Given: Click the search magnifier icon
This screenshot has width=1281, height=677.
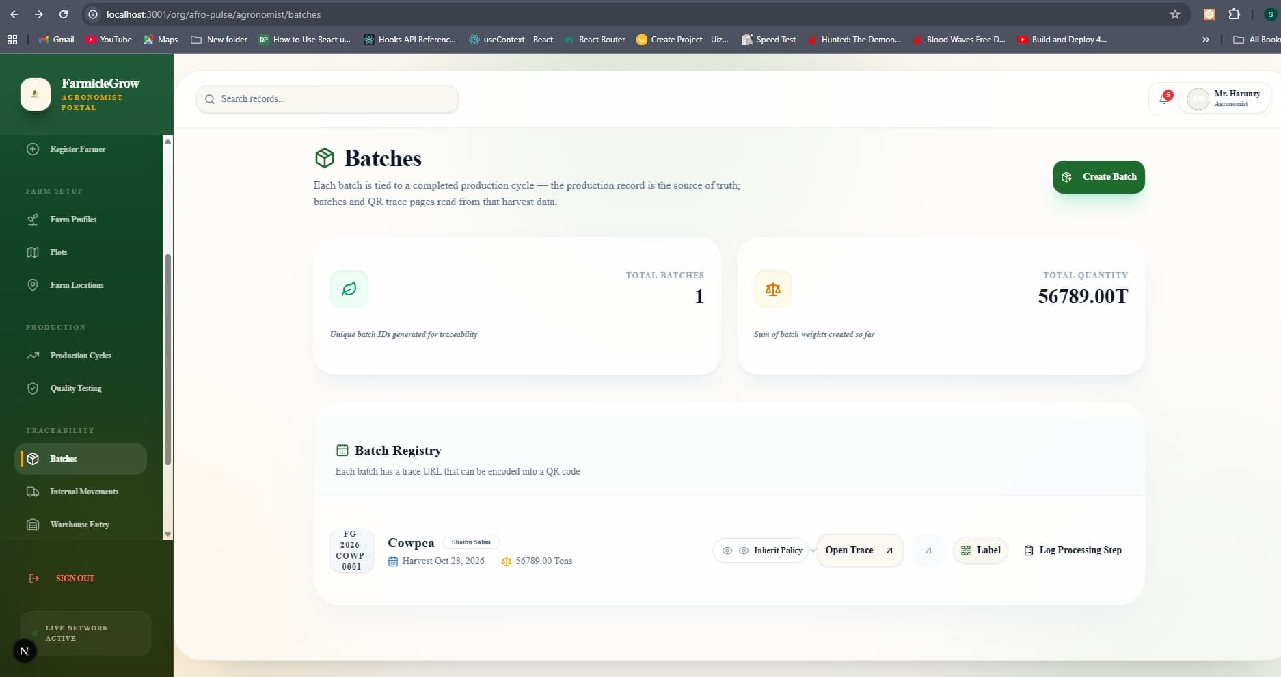Looking at the screenshot, I should click(x=210, y=99).
